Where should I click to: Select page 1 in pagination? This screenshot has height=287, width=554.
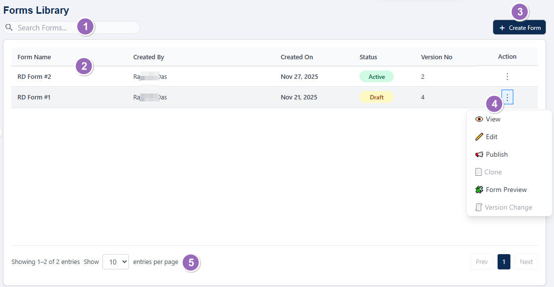pyautogui.click(x=504, y=262)
